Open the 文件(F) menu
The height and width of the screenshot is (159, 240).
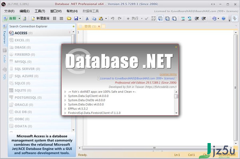coord(9,11)
